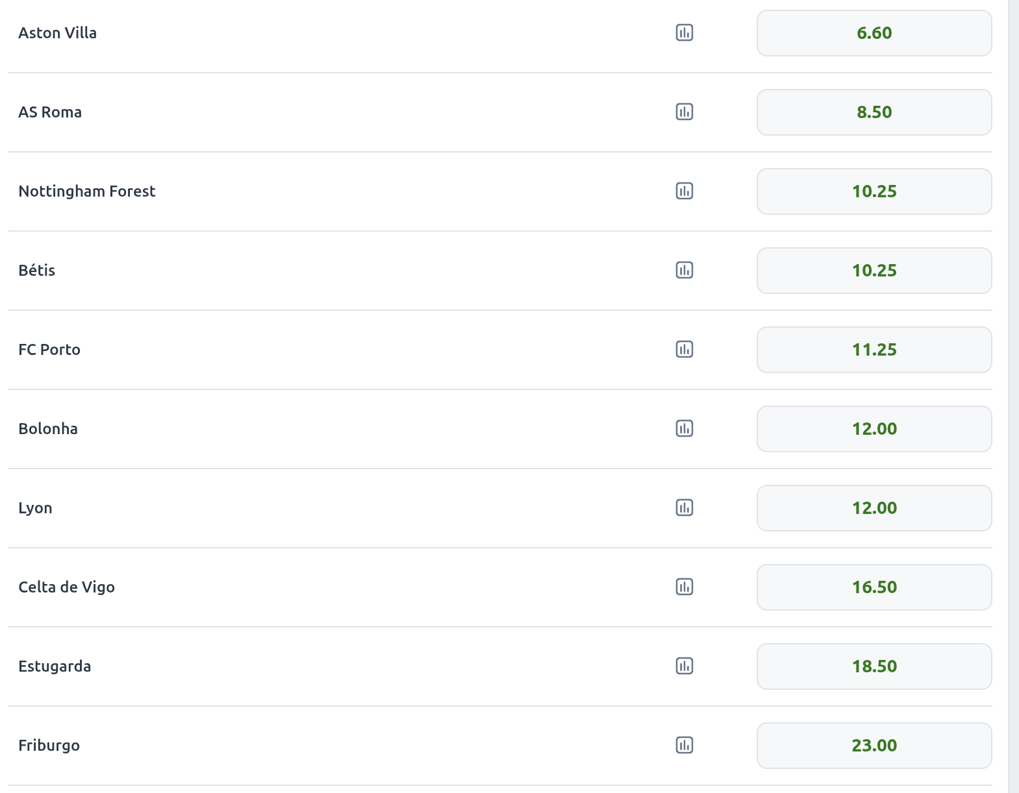Open statistics icon for Aston Villa
Screen dimensions: 1019x793
pyautogui.click(x=685, y=32)
